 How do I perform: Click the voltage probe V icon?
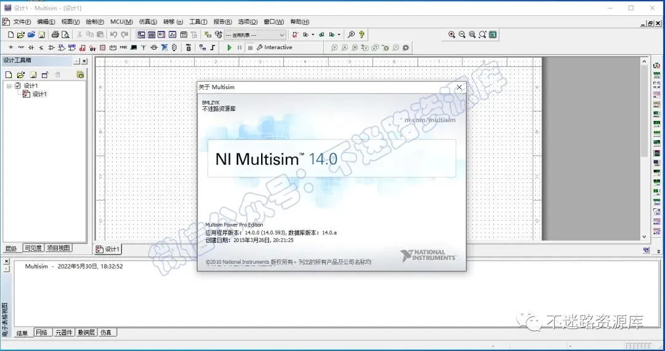334,48
